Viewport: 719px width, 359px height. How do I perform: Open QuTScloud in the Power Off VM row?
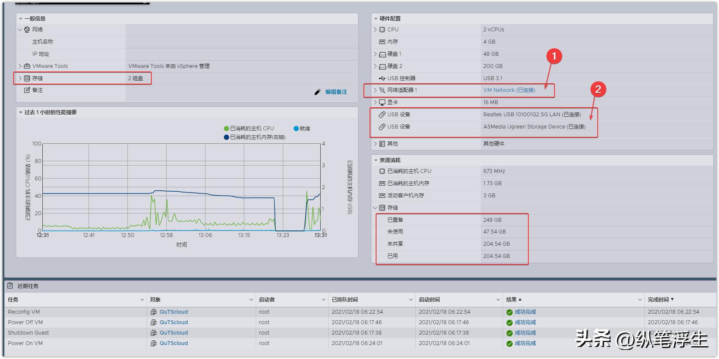(174, 322)
